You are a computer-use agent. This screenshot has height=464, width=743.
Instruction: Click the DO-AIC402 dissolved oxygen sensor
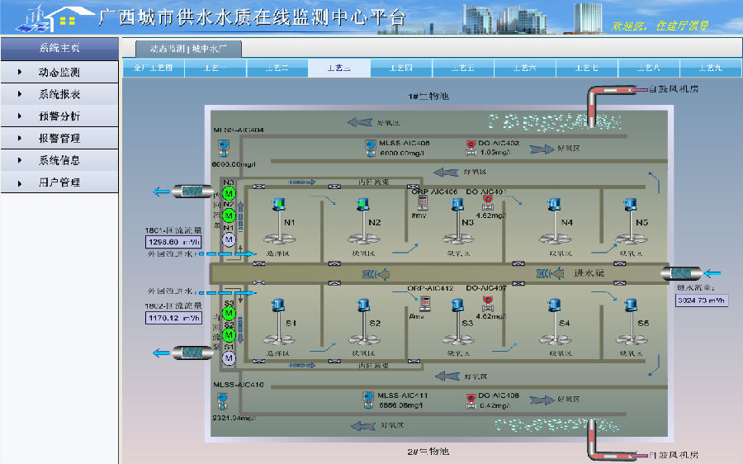(470, 149)
